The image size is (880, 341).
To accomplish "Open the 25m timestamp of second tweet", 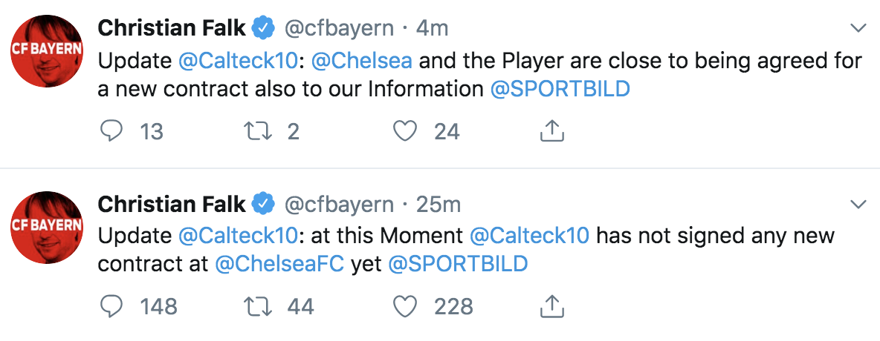I will click(440, 203).
